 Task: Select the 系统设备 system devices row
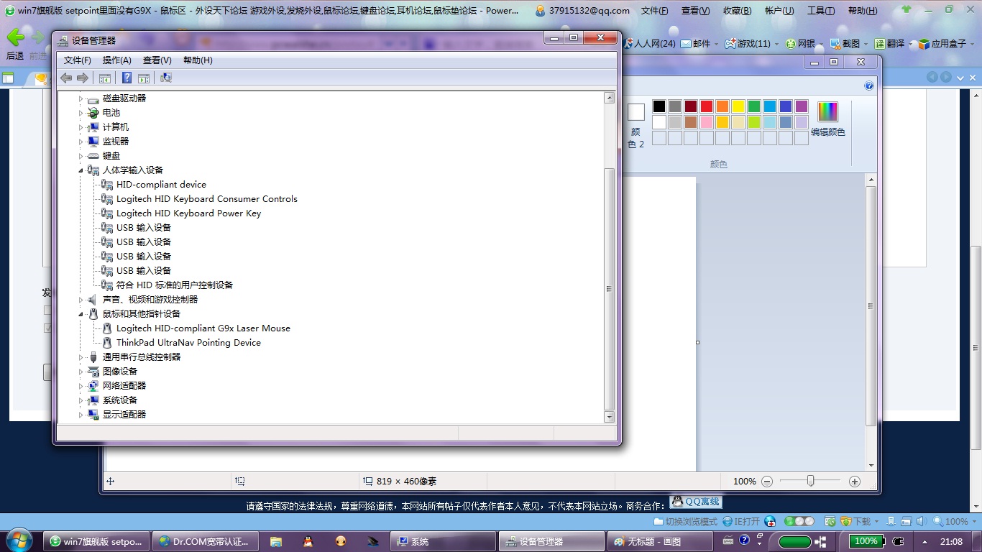[119, 400]
